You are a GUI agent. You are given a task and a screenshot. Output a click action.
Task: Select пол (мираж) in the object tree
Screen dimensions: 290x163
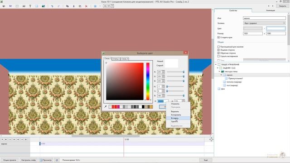[232, 86]
